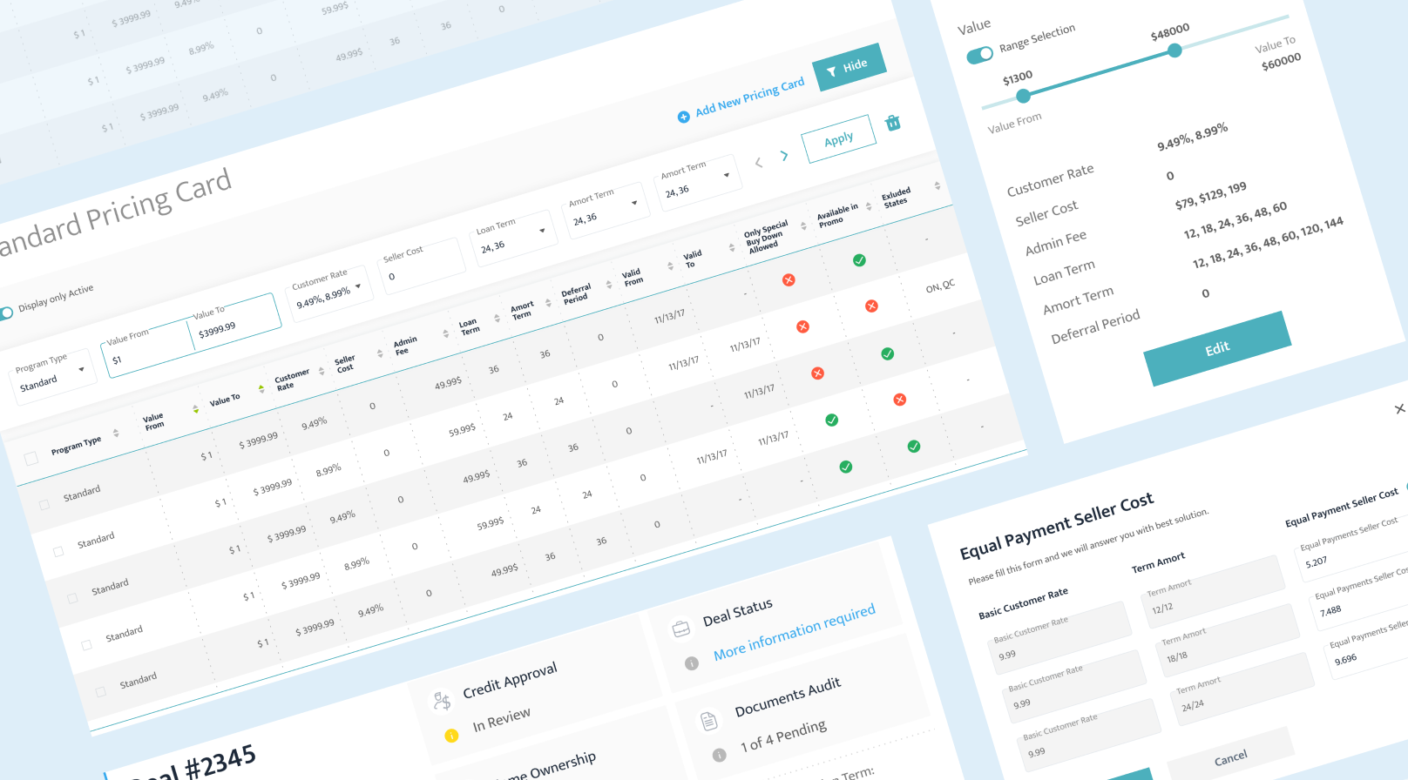
Task: Toggle Display only Active switch
Action: [5, 312]
